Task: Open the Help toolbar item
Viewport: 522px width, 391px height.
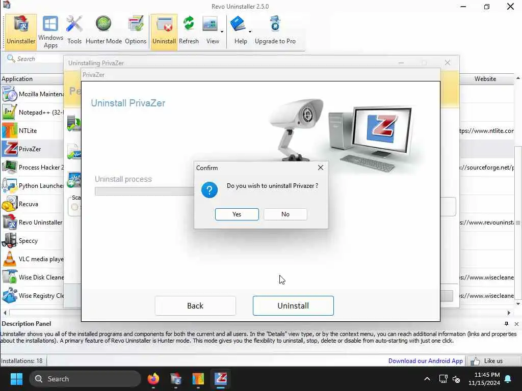Action: [241, 31]
